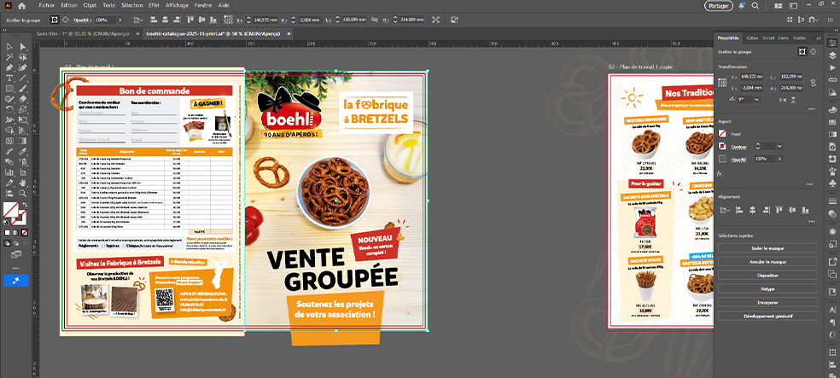The height and width of the screenshot is (378, 840).
Task: Open the Objet menu
Action: coord(90,5)
